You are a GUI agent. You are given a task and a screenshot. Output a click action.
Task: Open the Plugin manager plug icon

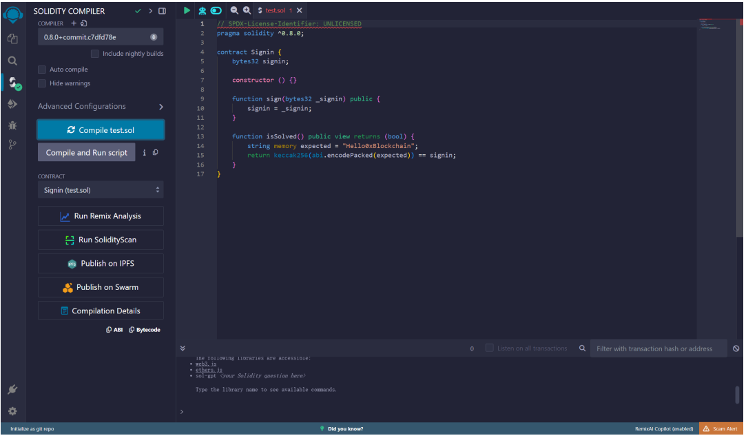pos(13,390)
